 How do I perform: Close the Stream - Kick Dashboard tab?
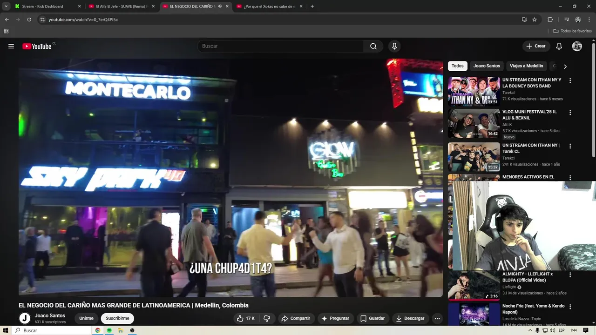coord(79,7)
